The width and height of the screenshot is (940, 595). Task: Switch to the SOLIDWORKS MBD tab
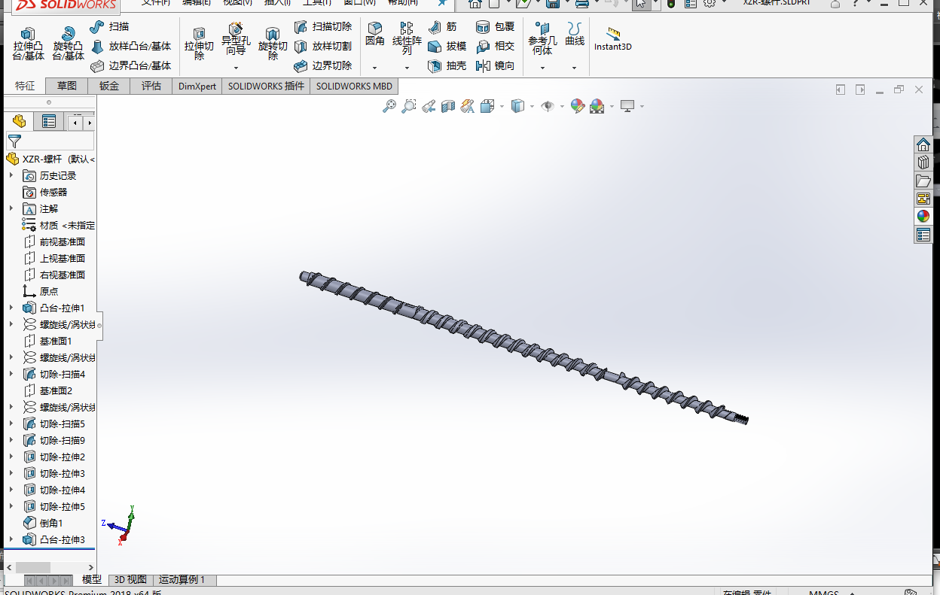pyautogui.click(x=354, y=86)
